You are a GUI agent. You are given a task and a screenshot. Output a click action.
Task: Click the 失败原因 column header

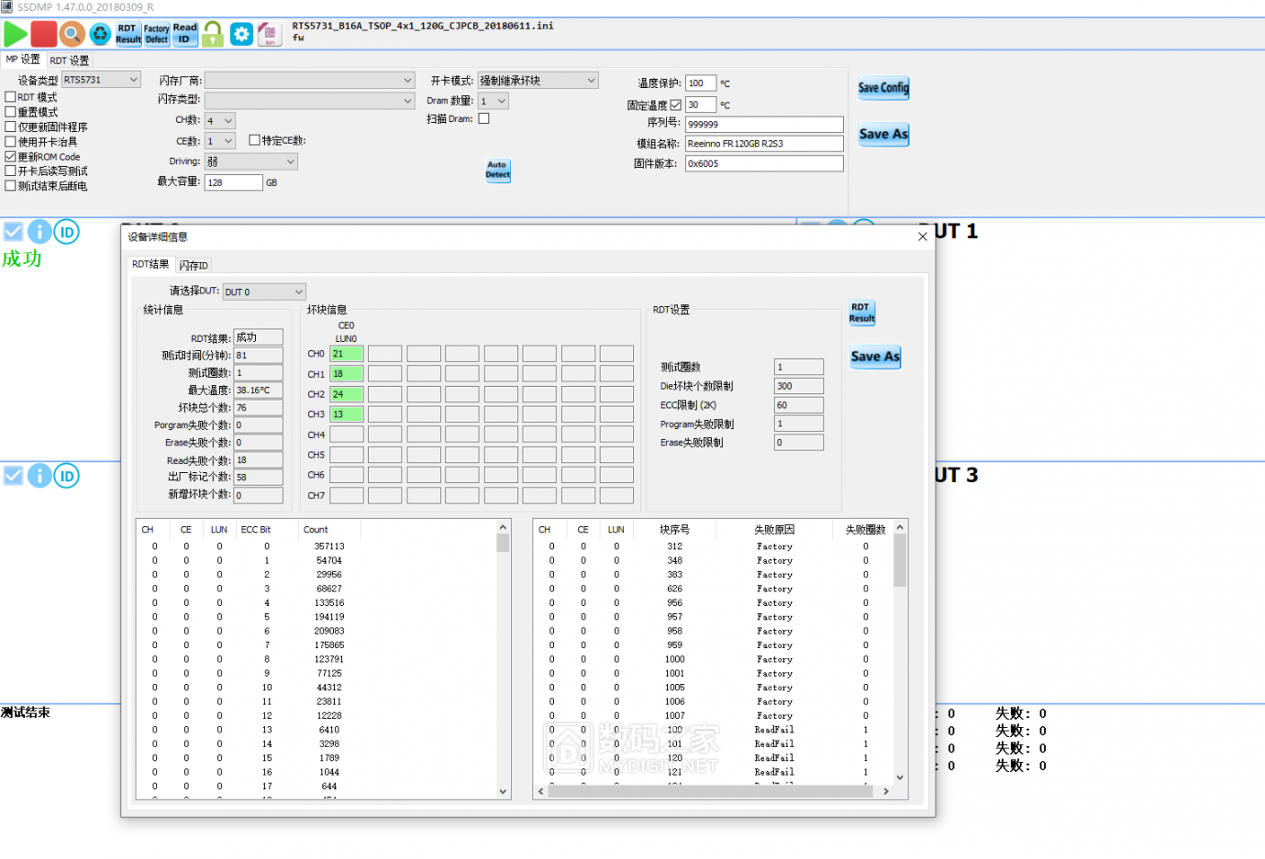774,530
